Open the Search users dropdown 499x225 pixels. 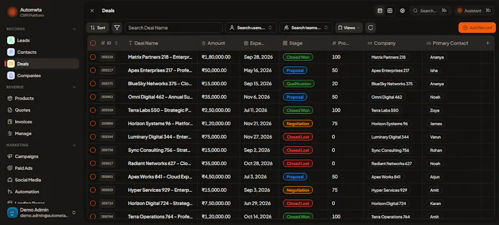coord(251,27)
